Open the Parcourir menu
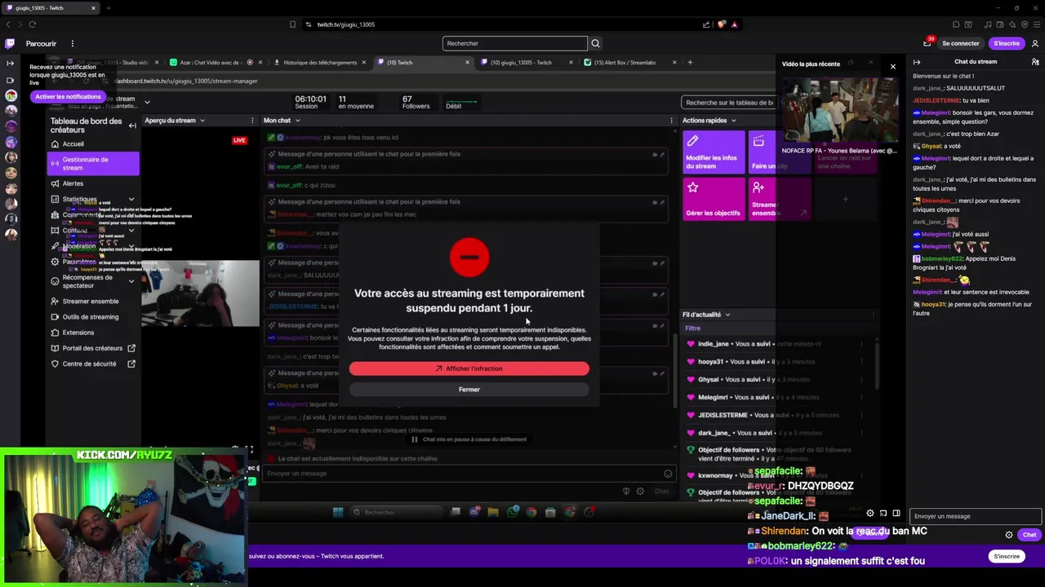The image size is (1045, 587). pos(41,43)
